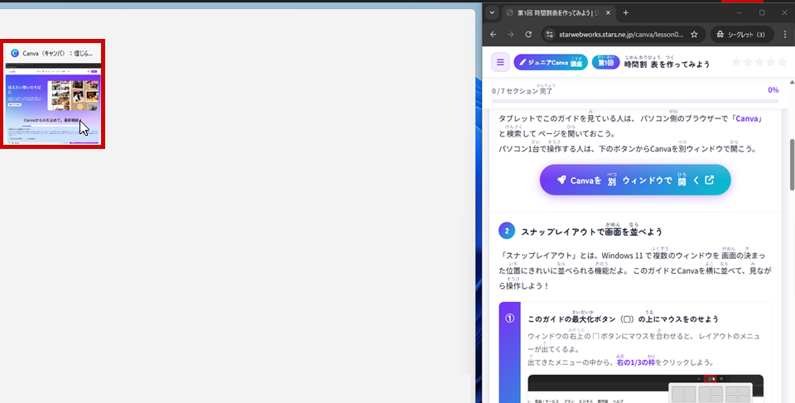Focus the starwebworks.stars.ne.jp address bar
This screenshot has width=795, height=403.
pos(623,35)
